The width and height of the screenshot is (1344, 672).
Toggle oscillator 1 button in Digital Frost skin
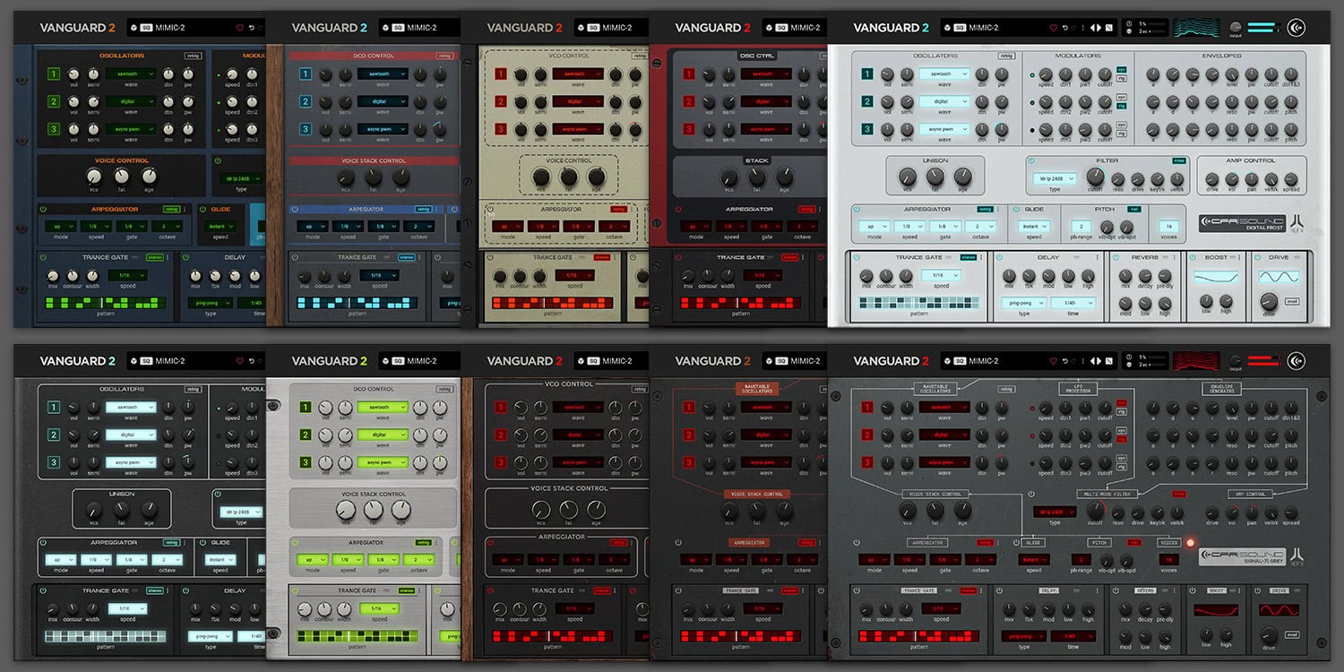click(866, 74)
